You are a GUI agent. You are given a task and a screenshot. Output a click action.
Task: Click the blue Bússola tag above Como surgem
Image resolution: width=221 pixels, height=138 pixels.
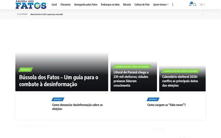coord(153,99)
